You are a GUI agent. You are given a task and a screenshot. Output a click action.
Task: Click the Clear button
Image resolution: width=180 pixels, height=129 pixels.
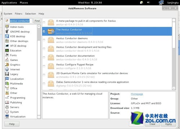tap(152, 124)
